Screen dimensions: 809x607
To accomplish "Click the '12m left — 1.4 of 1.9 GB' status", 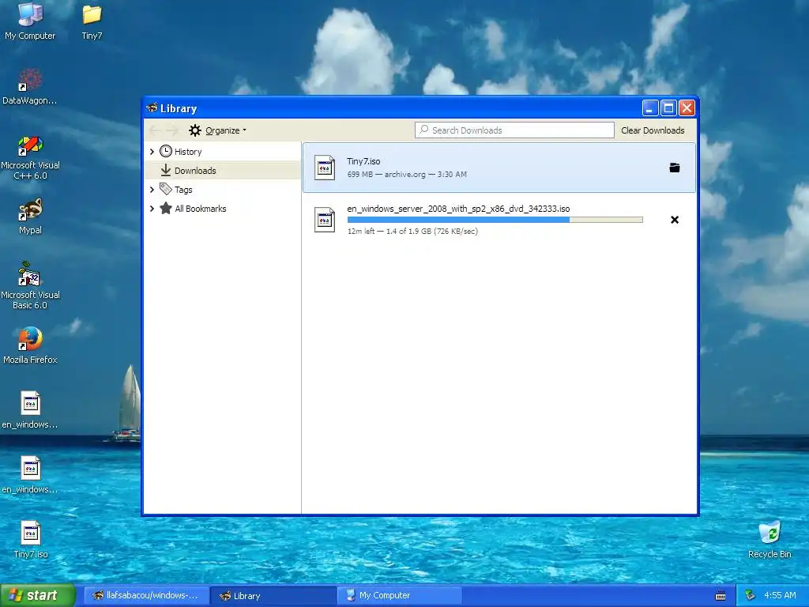I will click(412, 232).
